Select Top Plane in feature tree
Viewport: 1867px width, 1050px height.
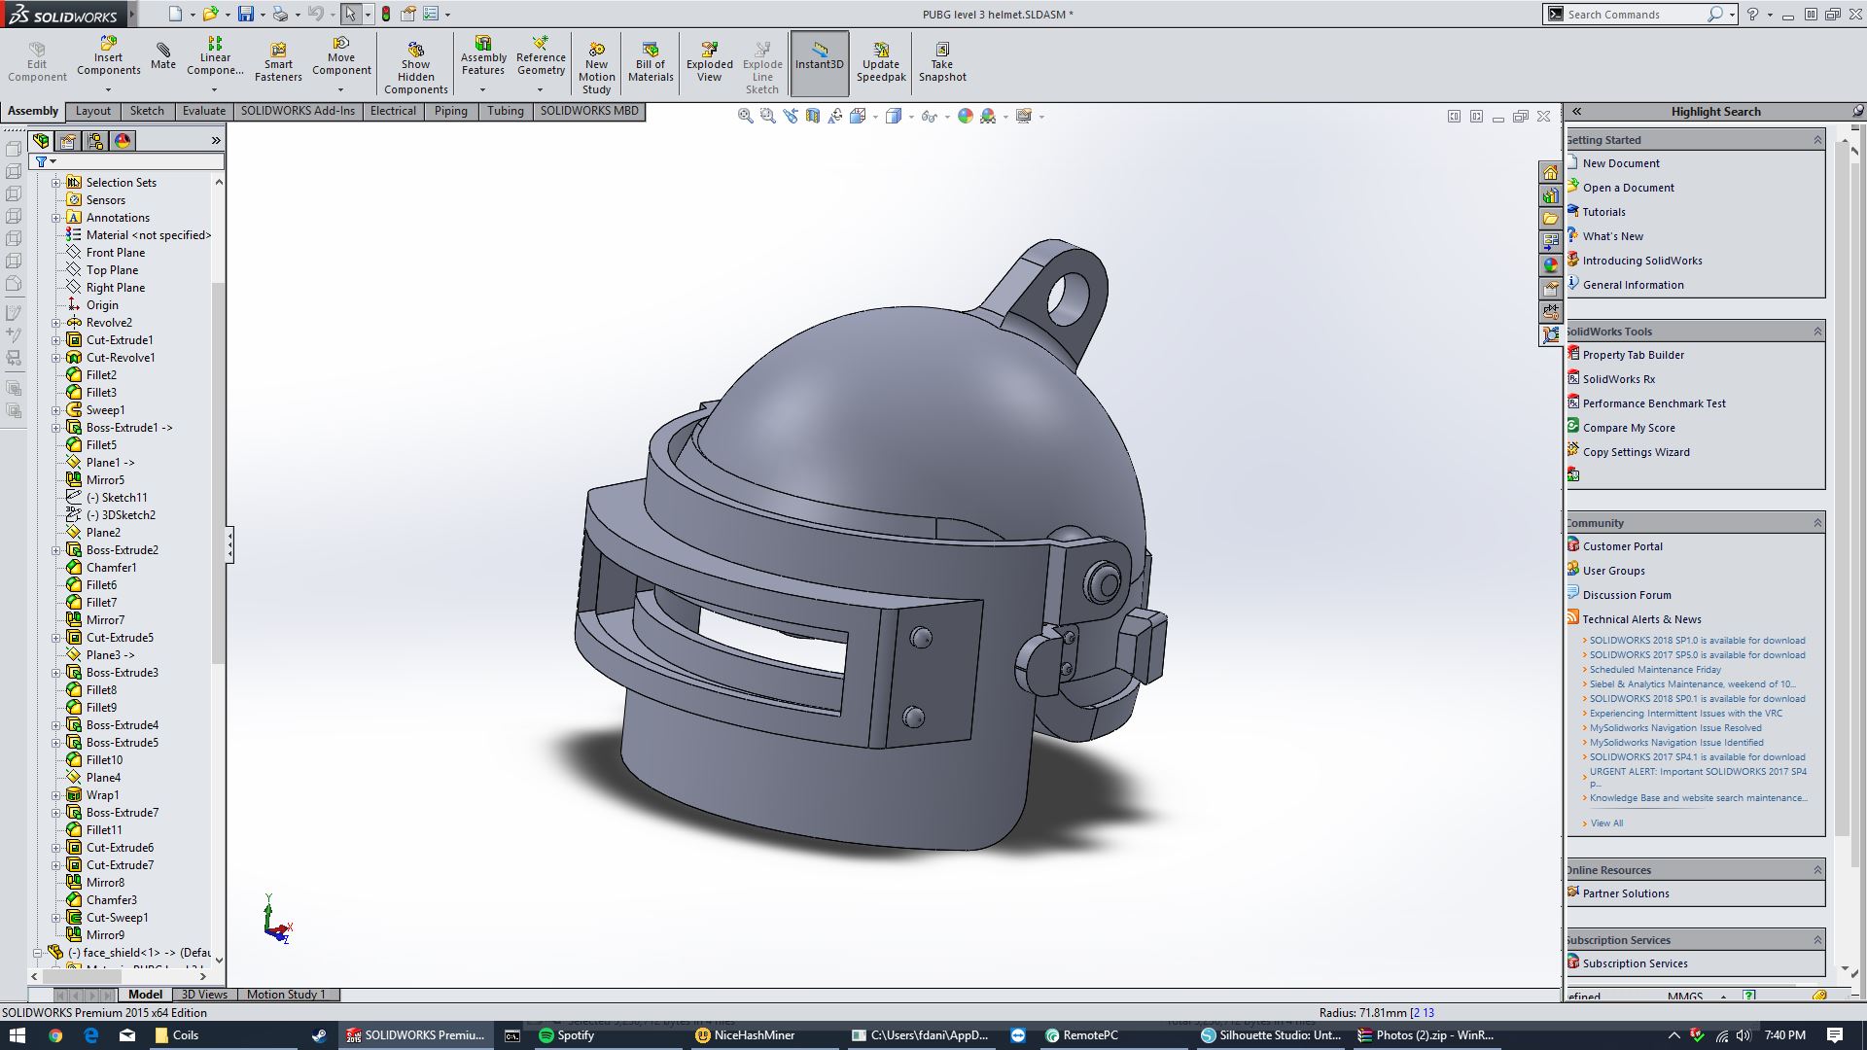click(112, 270)
